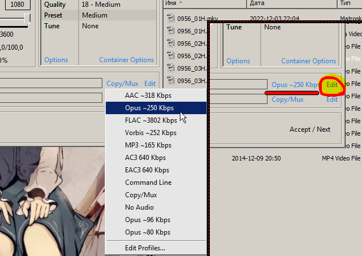Sort the file list by the Дата column
The height and width of the screenshot is (256, 362).
coord(292,3)
